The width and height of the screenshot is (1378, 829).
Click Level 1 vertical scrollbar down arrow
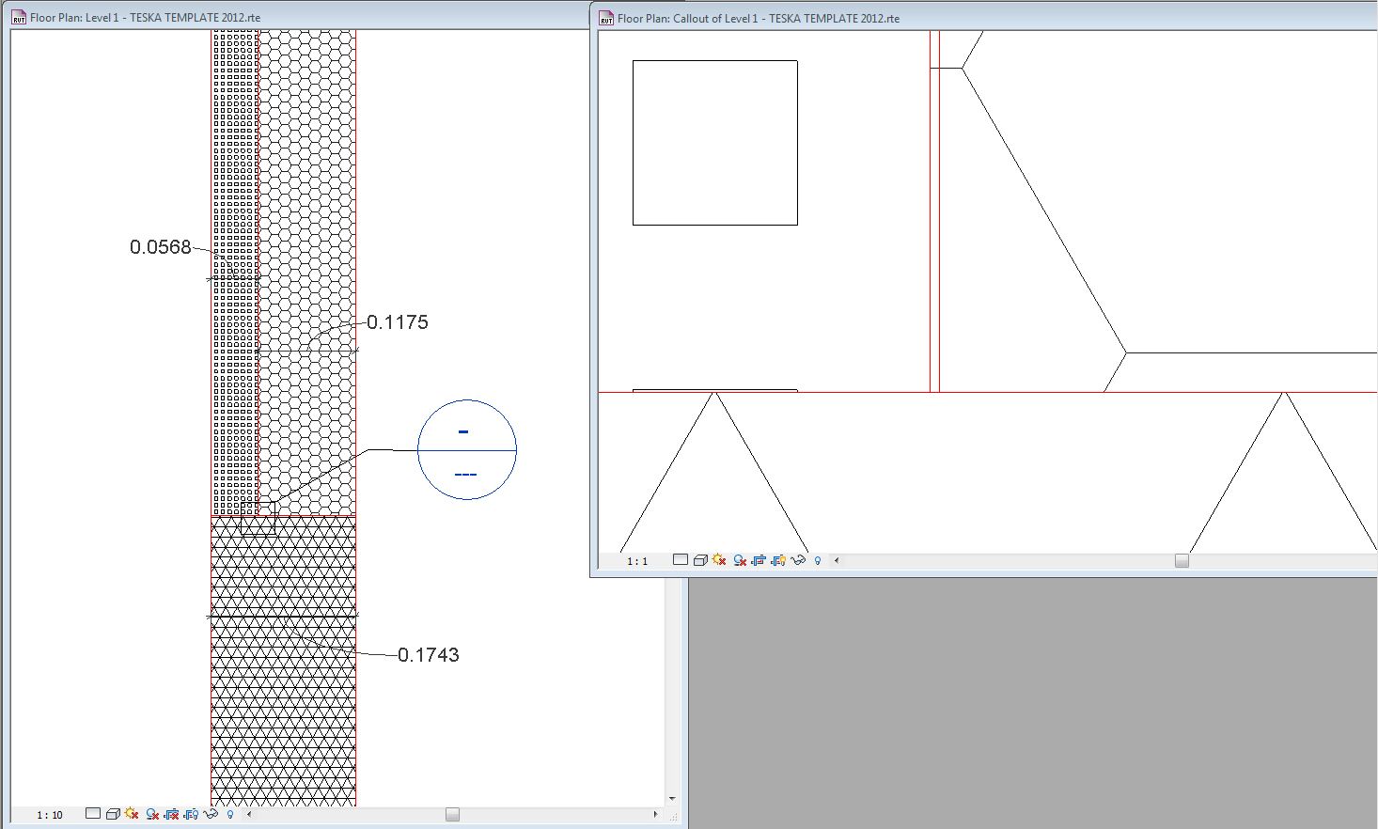(672, 799)
